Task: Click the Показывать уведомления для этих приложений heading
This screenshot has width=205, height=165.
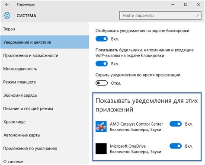Action: click(x=147, y=105)
